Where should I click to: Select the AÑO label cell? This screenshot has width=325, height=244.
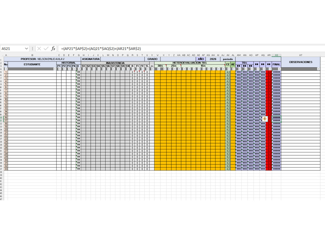coord(201,59)
